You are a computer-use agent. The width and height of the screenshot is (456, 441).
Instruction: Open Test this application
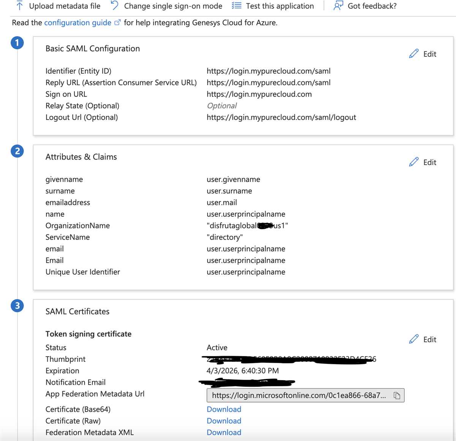pyautogui.click(x=237, y=6)
